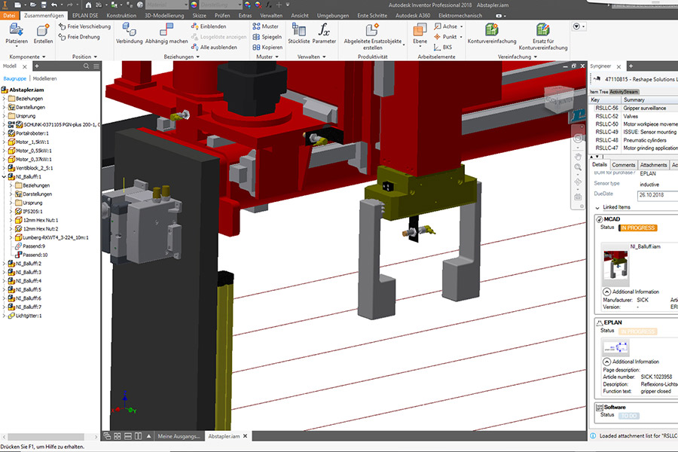Open the Datei menu
The height and width of the screenshot is (452, 678).
pos(9,16)
